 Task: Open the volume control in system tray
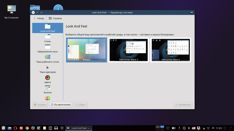point(173,128)
